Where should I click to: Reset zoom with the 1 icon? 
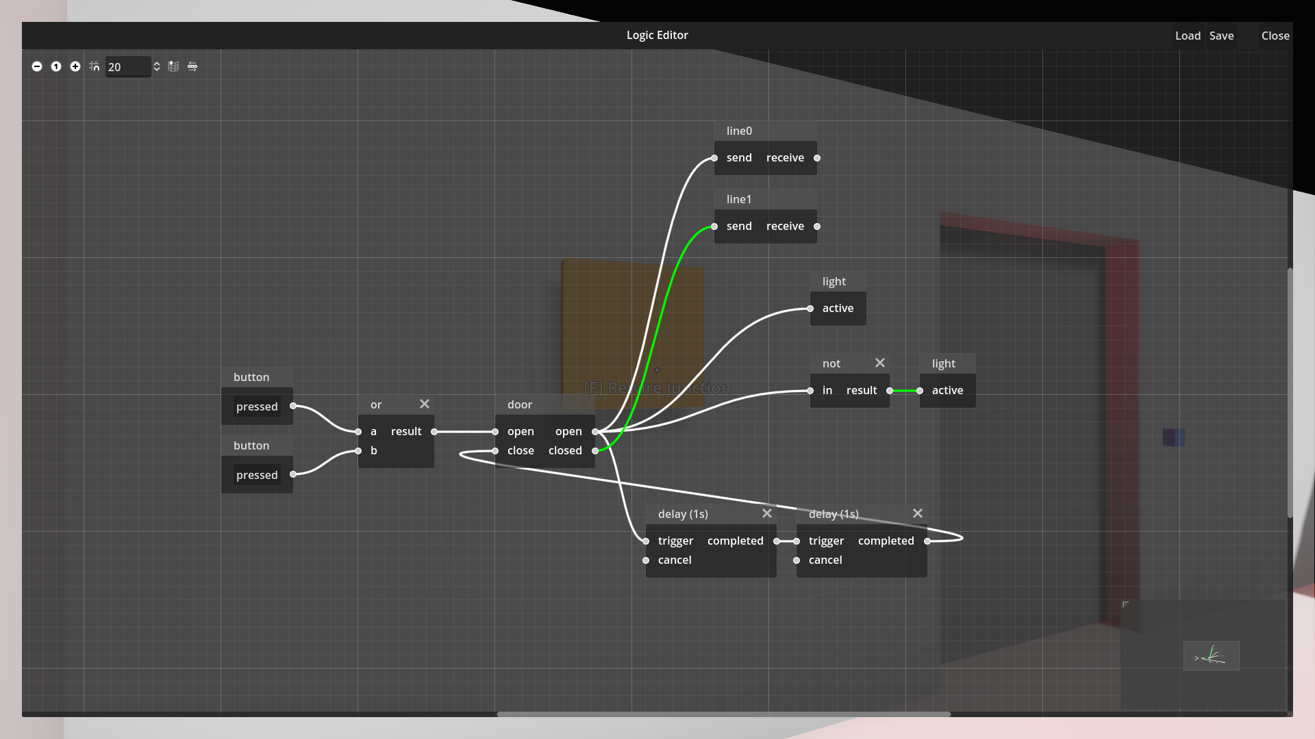pos(56,66)
